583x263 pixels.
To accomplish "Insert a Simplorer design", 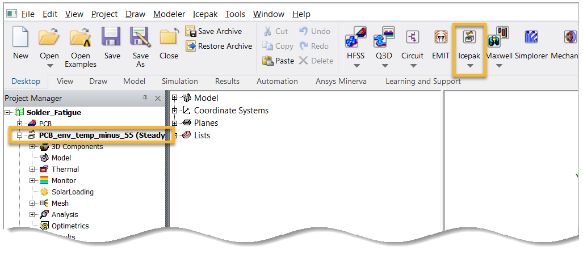I will [531, 37].
